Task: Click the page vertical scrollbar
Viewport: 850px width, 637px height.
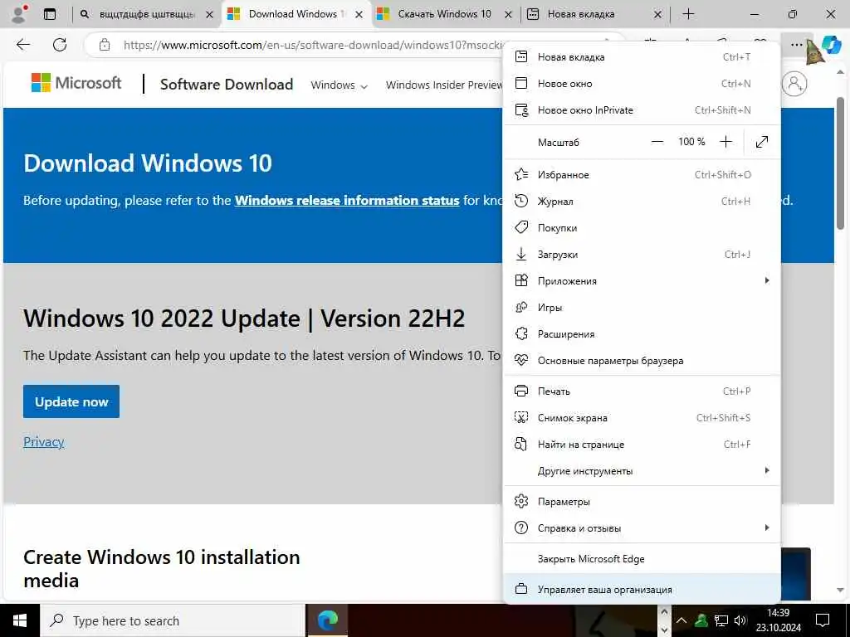Action: pyautogui.click(x=840, y=163)
